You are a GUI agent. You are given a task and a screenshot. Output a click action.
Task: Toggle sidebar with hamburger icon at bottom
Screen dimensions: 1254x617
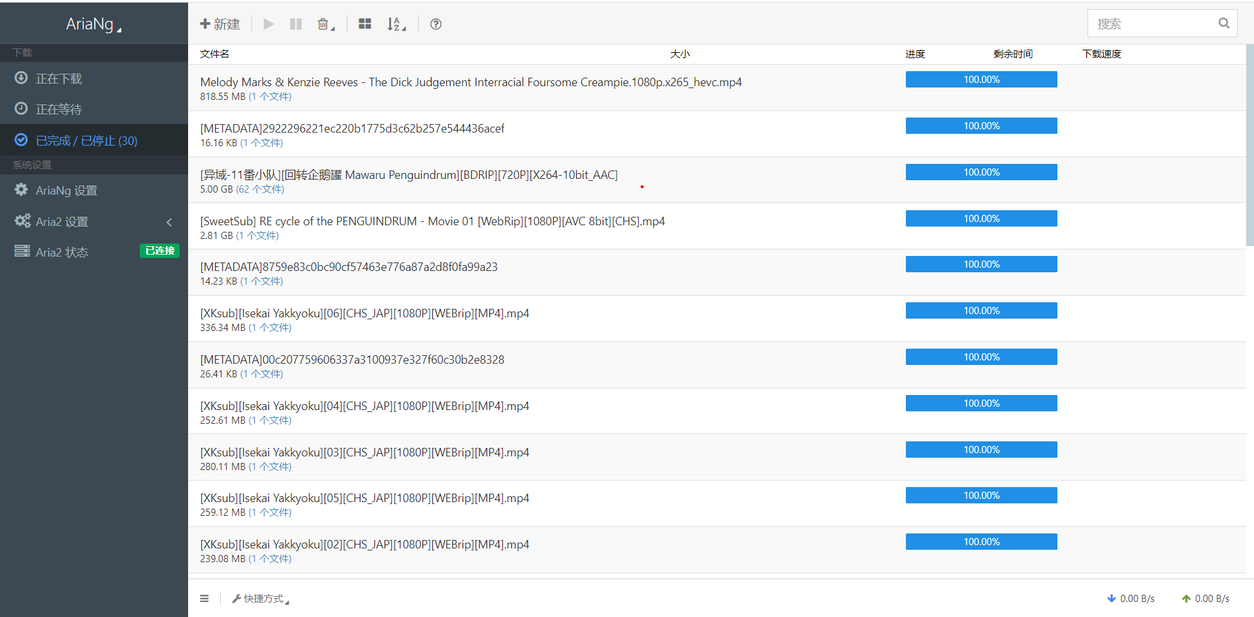click(204, 599)
